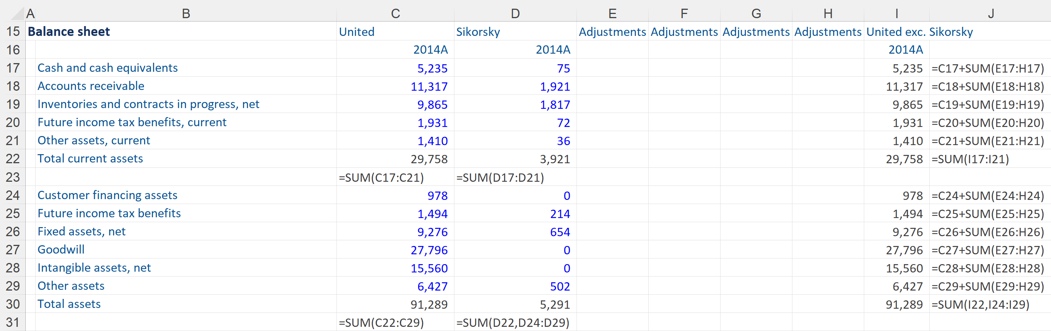Click row 30 header number
Screen dimensions: 1051x331
click(12, 304)
